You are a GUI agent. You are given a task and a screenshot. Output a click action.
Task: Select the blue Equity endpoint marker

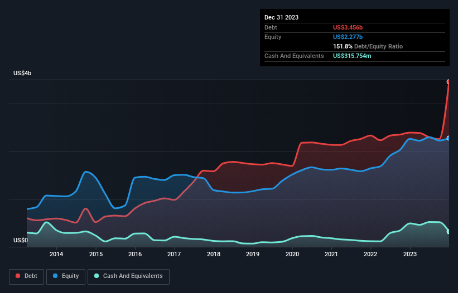pyautogui.click(x=449, y=138)
